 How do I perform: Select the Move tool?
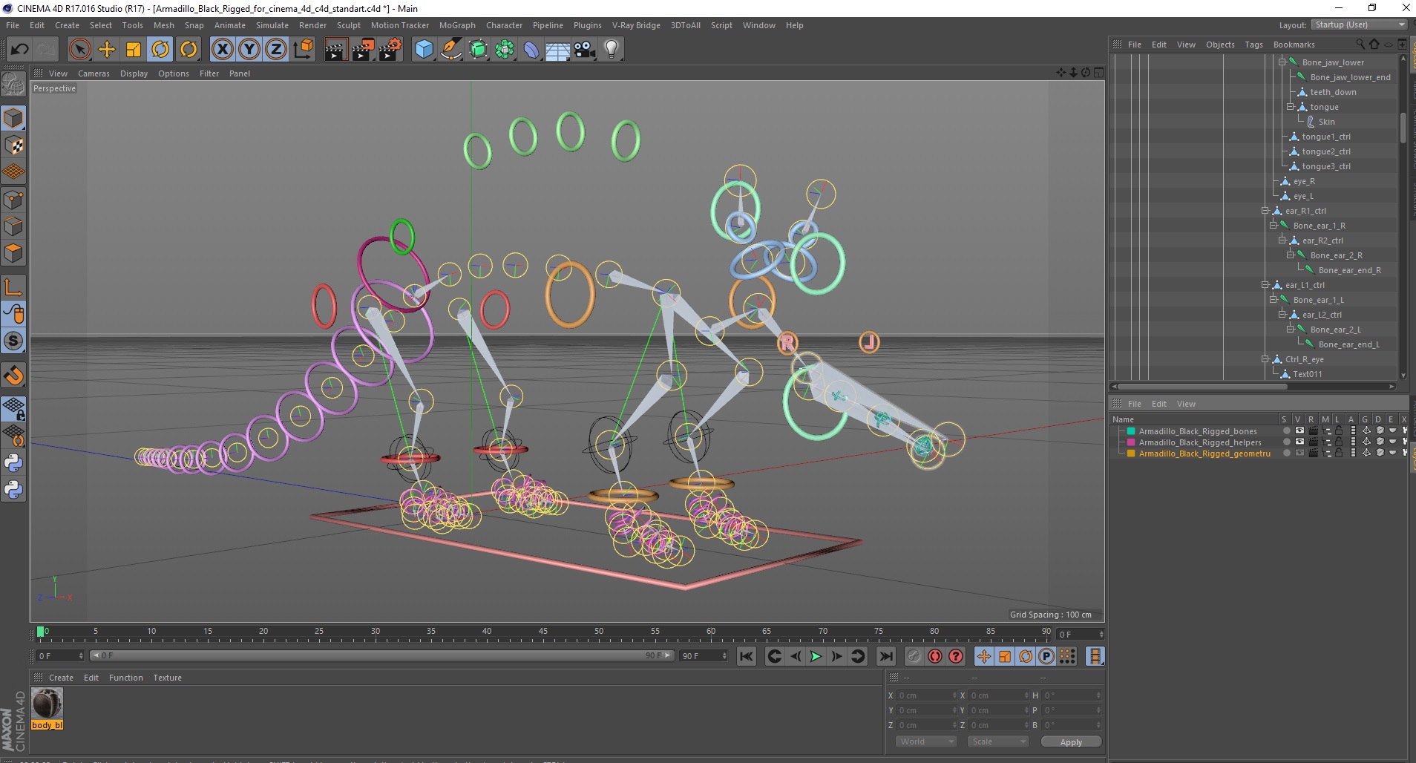pos(107,50)
